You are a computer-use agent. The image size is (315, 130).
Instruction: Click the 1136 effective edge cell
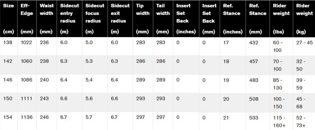coord(26,117)
